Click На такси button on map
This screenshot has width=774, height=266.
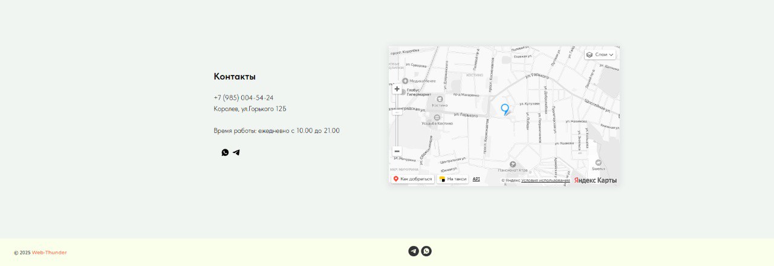453,179
